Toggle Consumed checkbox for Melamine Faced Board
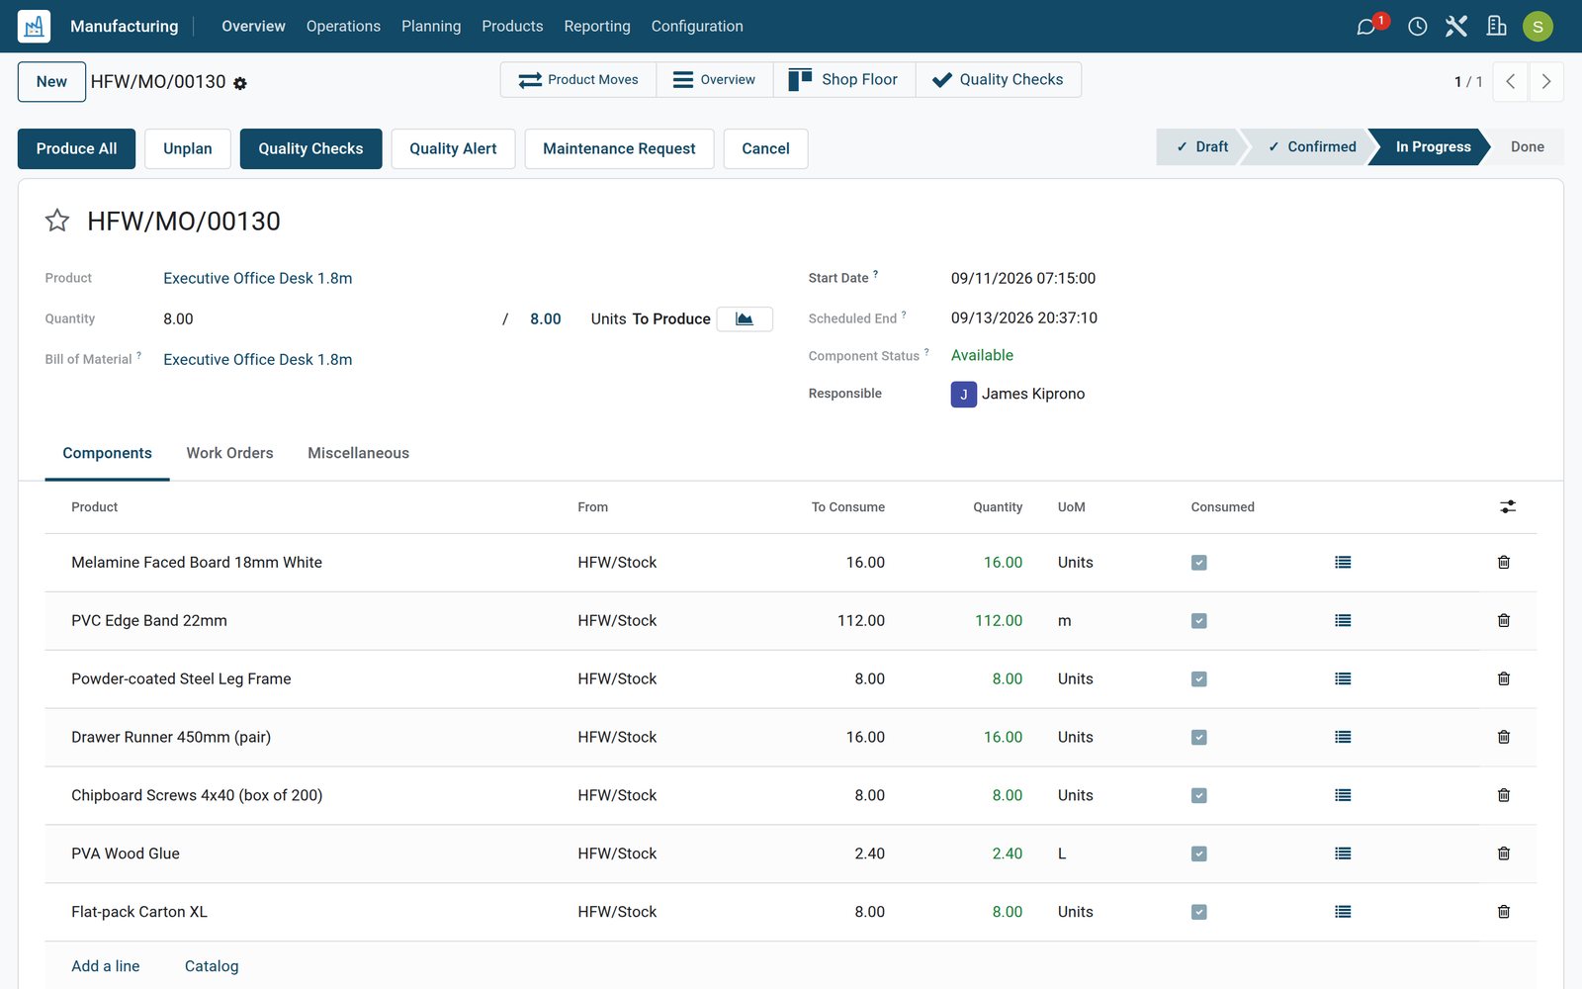This screenshot has width=1582, height=989. (1199, 563)
